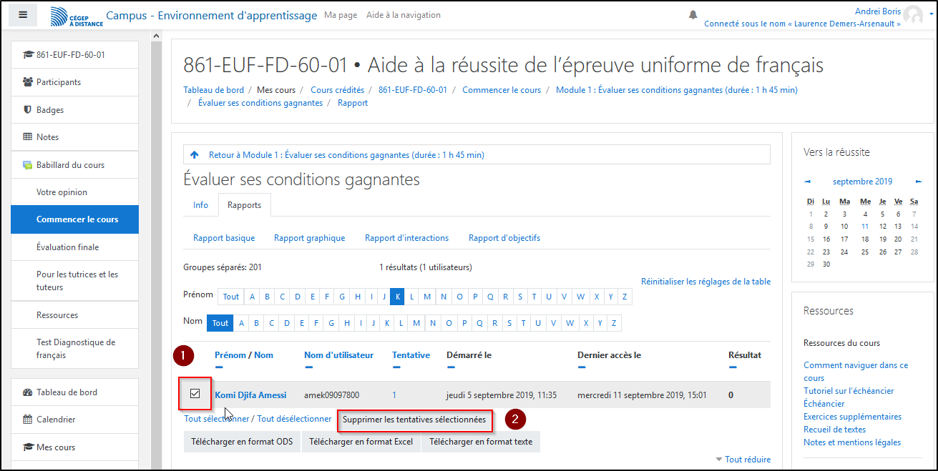Open Badges in the sidebar
This screenshot has width=938, height=471.
tap(49, 110)
